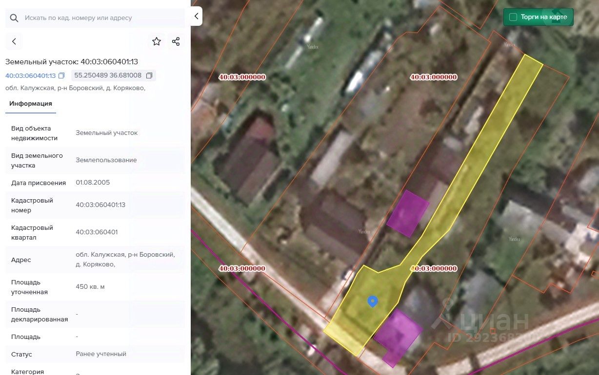Copy coordinates 55.250489 36.681008 icon
Viewport: 599px width, 375px height.
click(149, 75)
